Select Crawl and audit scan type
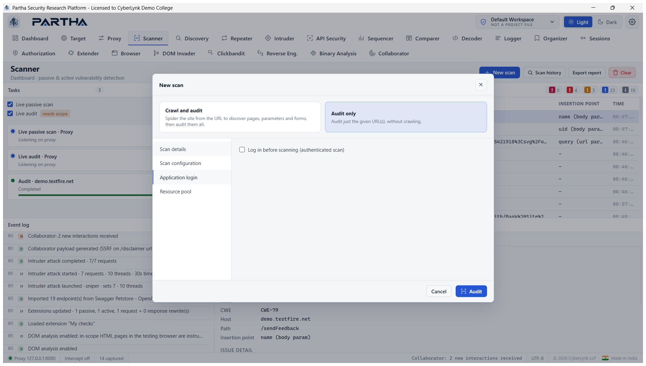Viewport: 646px width, 366px height. 240,117
